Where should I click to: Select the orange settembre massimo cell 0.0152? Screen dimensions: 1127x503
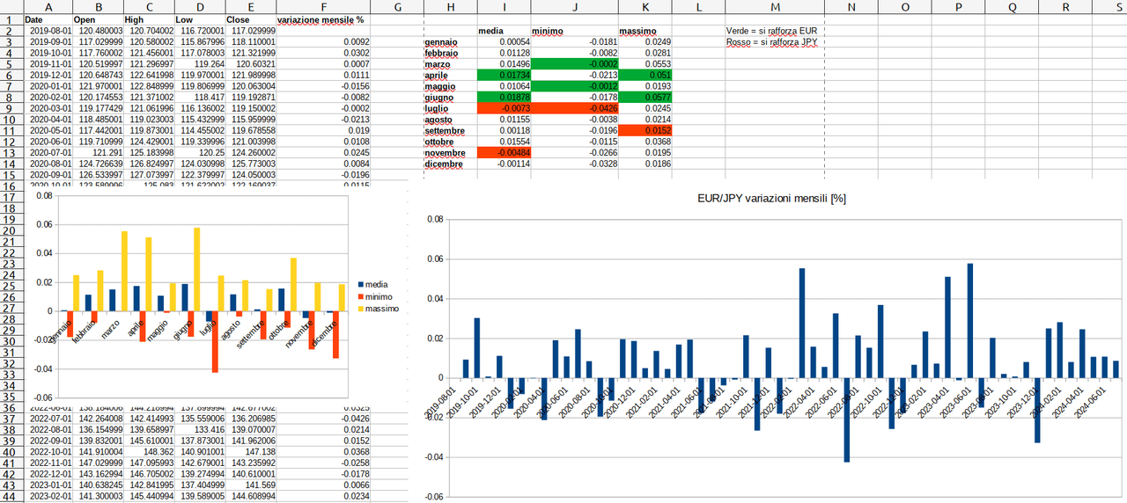pyautogui.click(x=645, y=130)
